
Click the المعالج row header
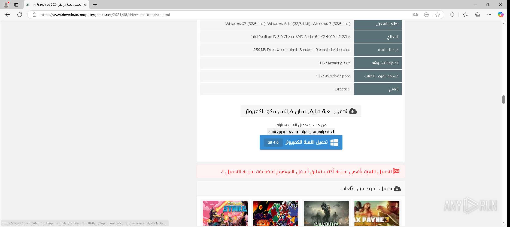click(378, 37)
